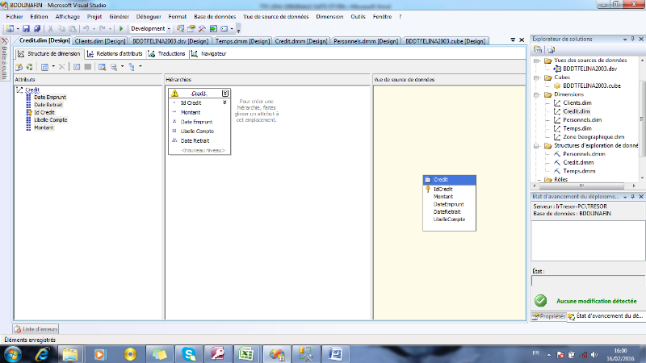Click the Liste d'erreurs button at the bottom
This screenshot has width=646, height=363.
(x=36, y=328)
